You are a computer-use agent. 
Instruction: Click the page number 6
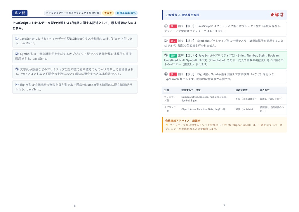click(75, 206)
